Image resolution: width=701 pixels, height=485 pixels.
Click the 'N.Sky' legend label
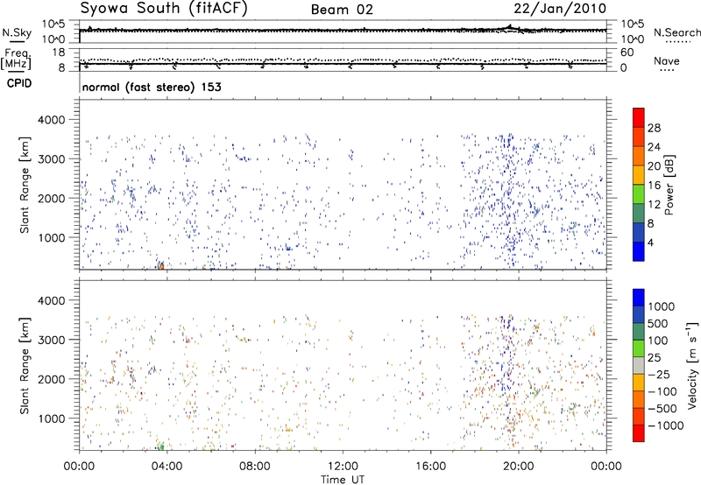pos(17,32)
